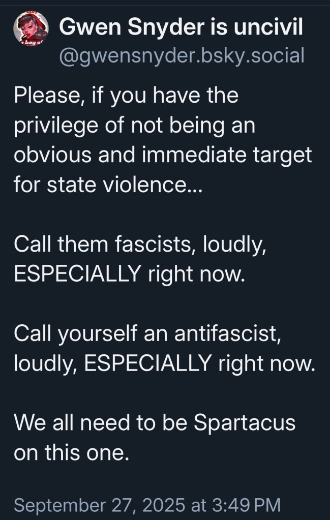The height and width of the screenshot is (520, 330).
Task: Click the post timestamp September 27, 2025
Action: (100, 505)
